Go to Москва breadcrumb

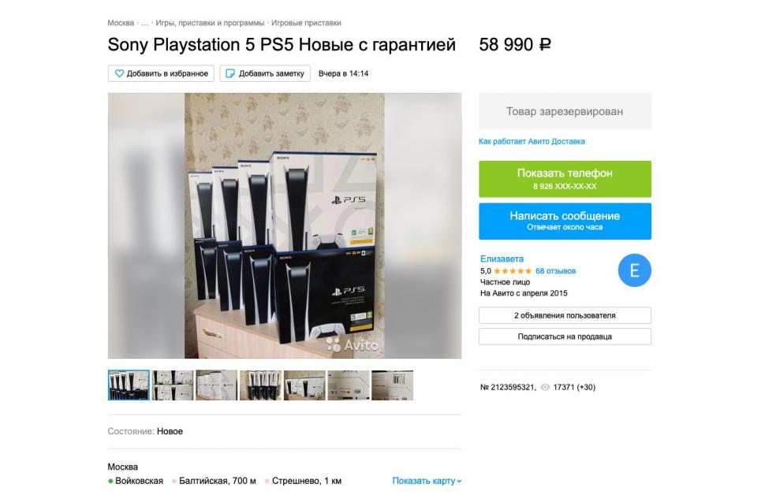point(121,23)
